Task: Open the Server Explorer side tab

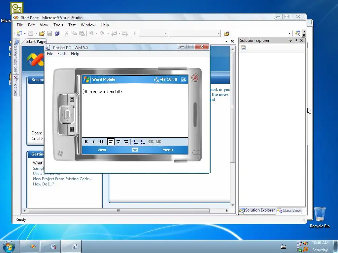Action: click(x=16, y=57)
